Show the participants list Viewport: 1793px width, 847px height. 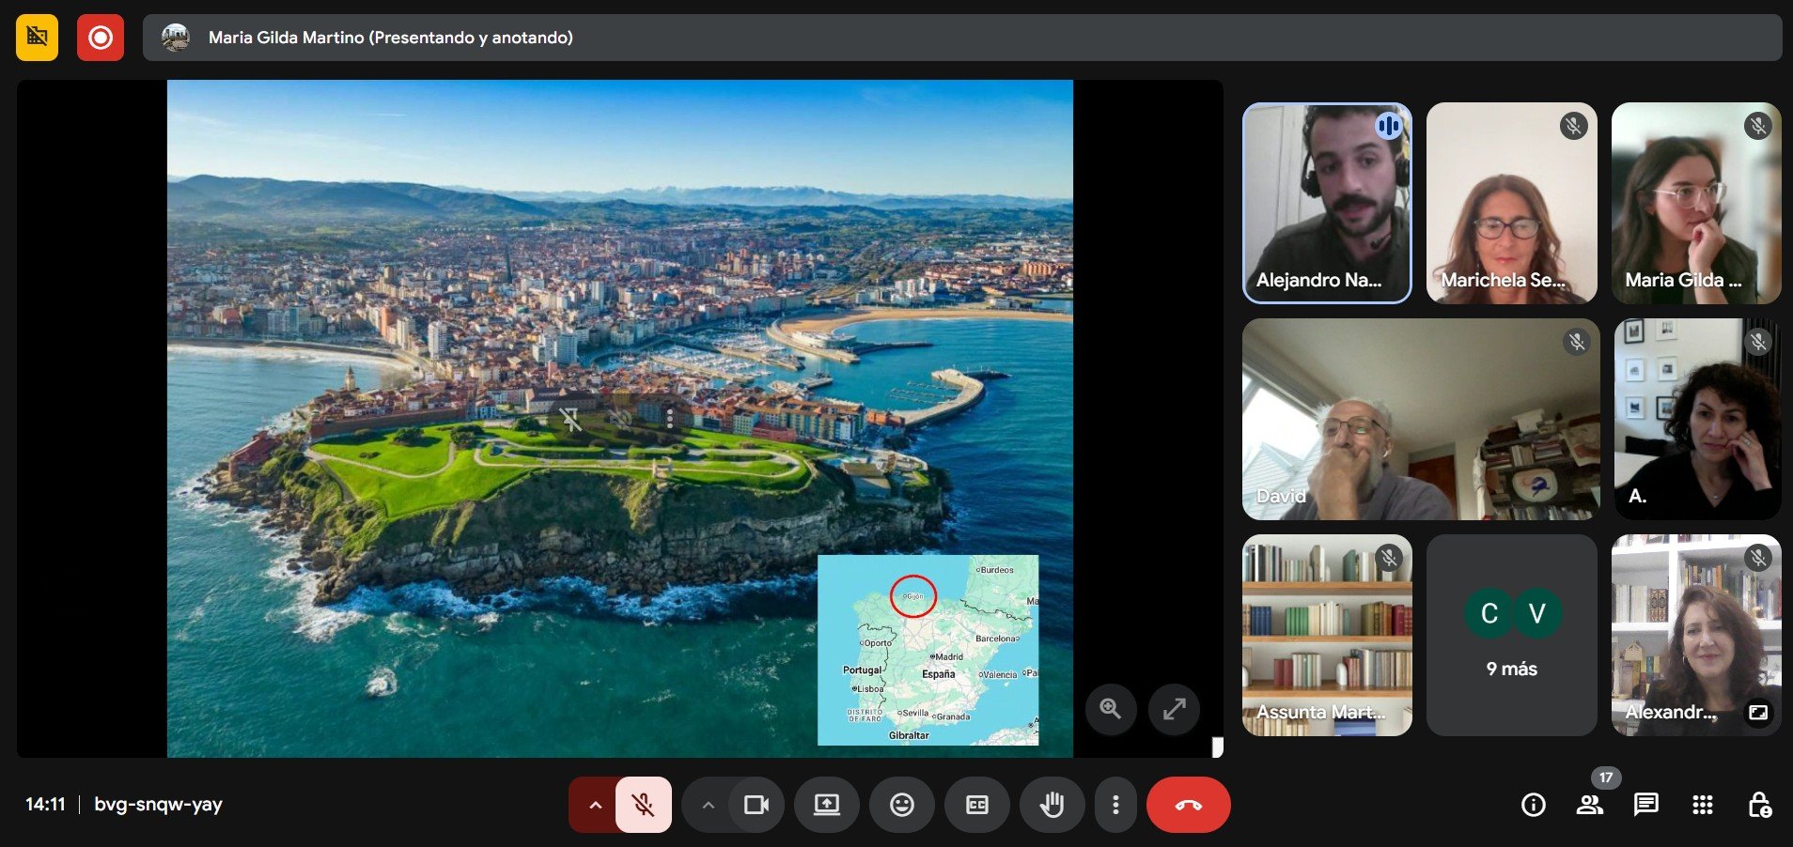point(1590,805)
